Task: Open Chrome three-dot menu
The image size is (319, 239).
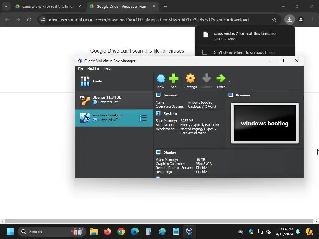Action: (312, 20)
